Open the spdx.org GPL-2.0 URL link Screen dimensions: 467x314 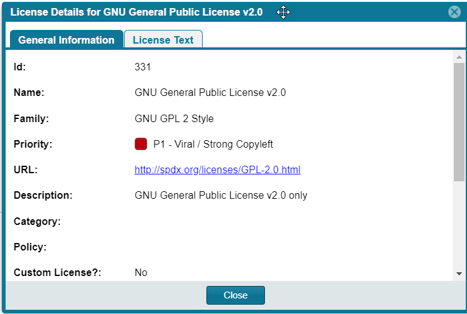pos(218,169)
